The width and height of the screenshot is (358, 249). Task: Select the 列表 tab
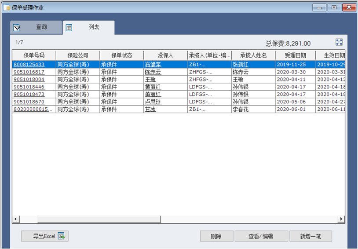88,27
